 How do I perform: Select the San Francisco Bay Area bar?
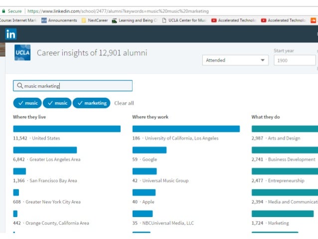tap(19, 171)
